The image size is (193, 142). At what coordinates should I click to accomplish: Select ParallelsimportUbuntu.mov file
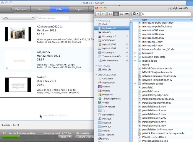(158, 99)
